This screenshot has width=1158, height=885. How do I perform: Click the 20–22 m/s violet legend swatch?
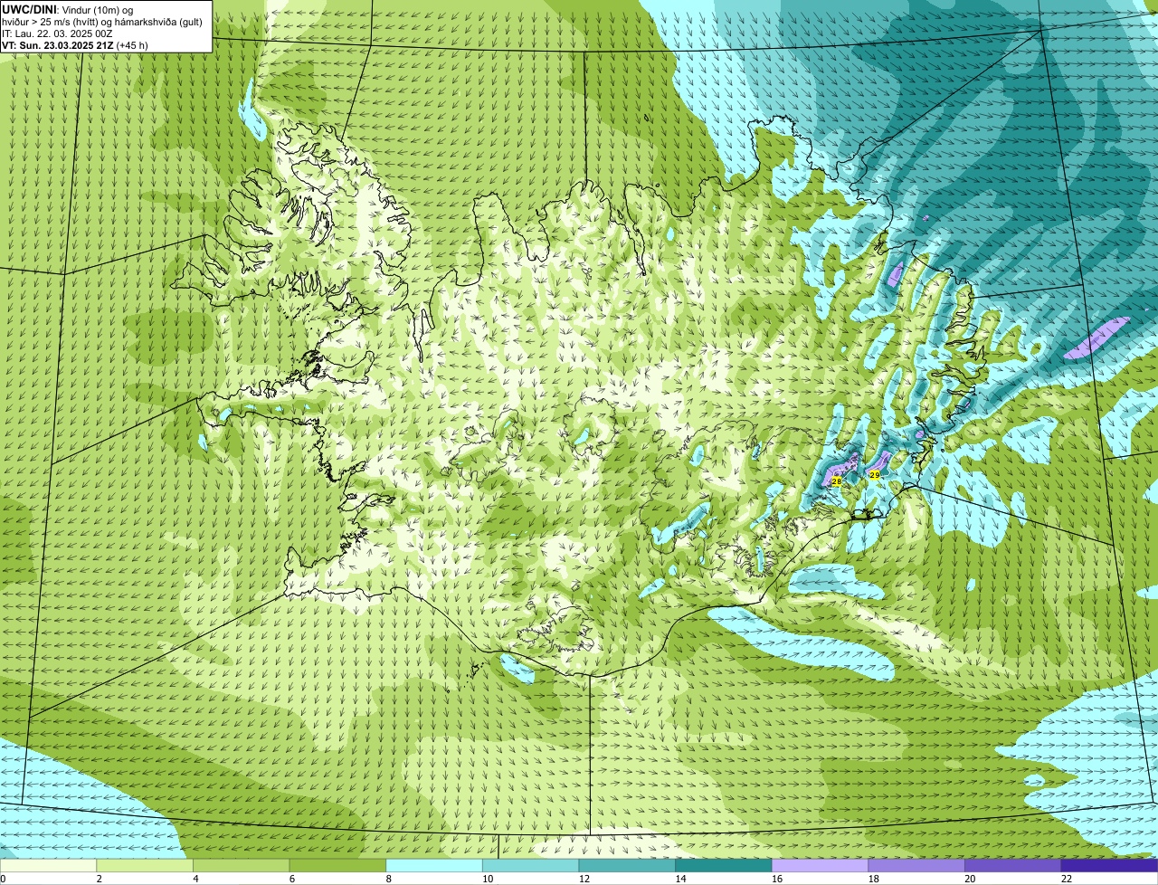(x=1013, y=865)
